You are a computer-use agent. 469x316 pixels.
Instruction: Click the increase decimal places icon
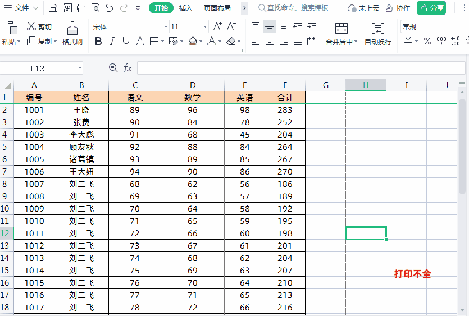pyautogui.click(x=456, y=41)
